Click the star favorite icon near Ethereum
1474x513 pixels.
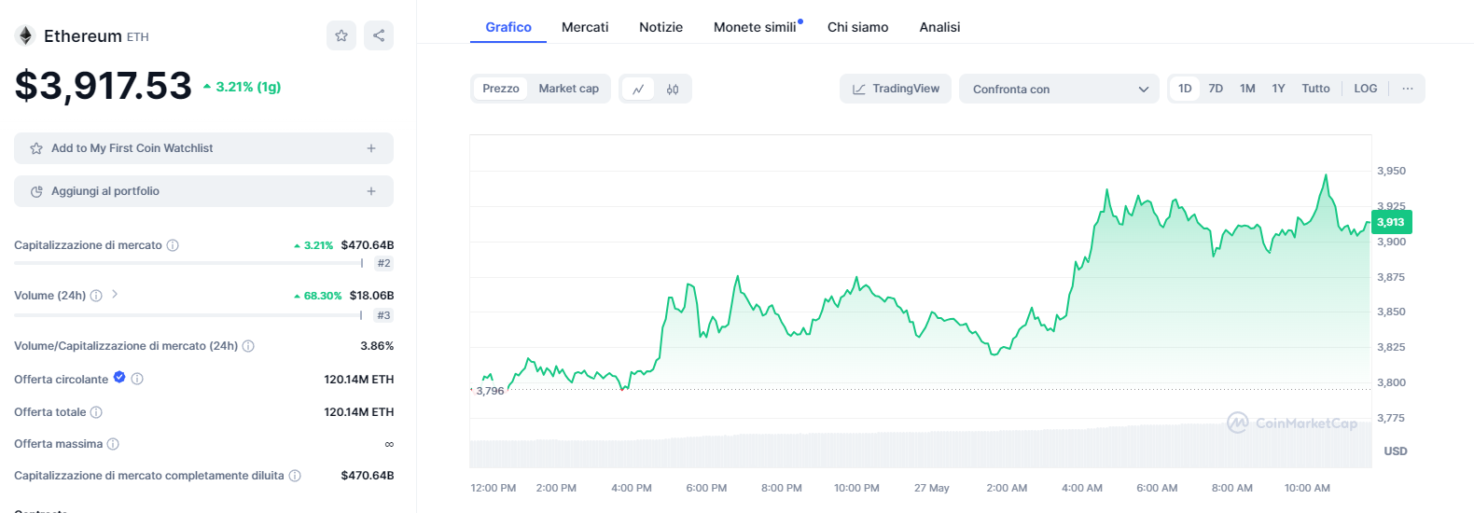[341, 35]
